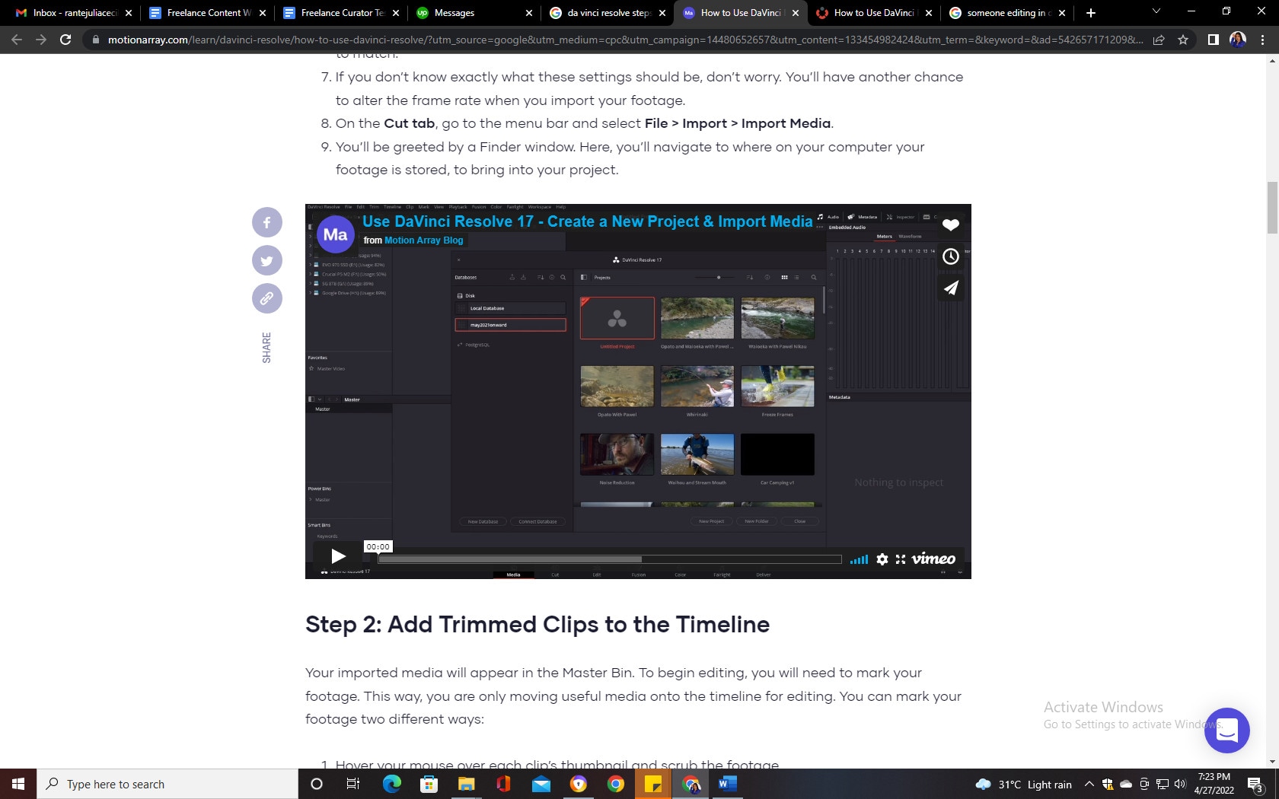Click the Motion Array 'Ma' avatar in video
This screenshot has height=799, width=1279.
pos(336,235)
